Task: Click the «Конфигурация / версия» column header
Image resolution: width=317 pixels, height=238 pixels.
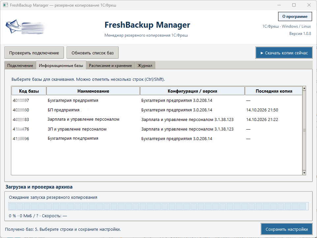Action: coord(192,91)
